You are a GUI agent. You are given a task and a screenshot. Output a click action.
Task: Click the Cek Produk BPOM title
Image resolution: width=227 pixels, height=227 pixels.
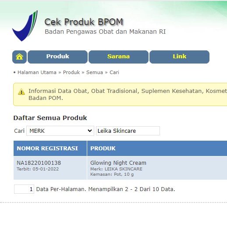(x=84, y=22)
